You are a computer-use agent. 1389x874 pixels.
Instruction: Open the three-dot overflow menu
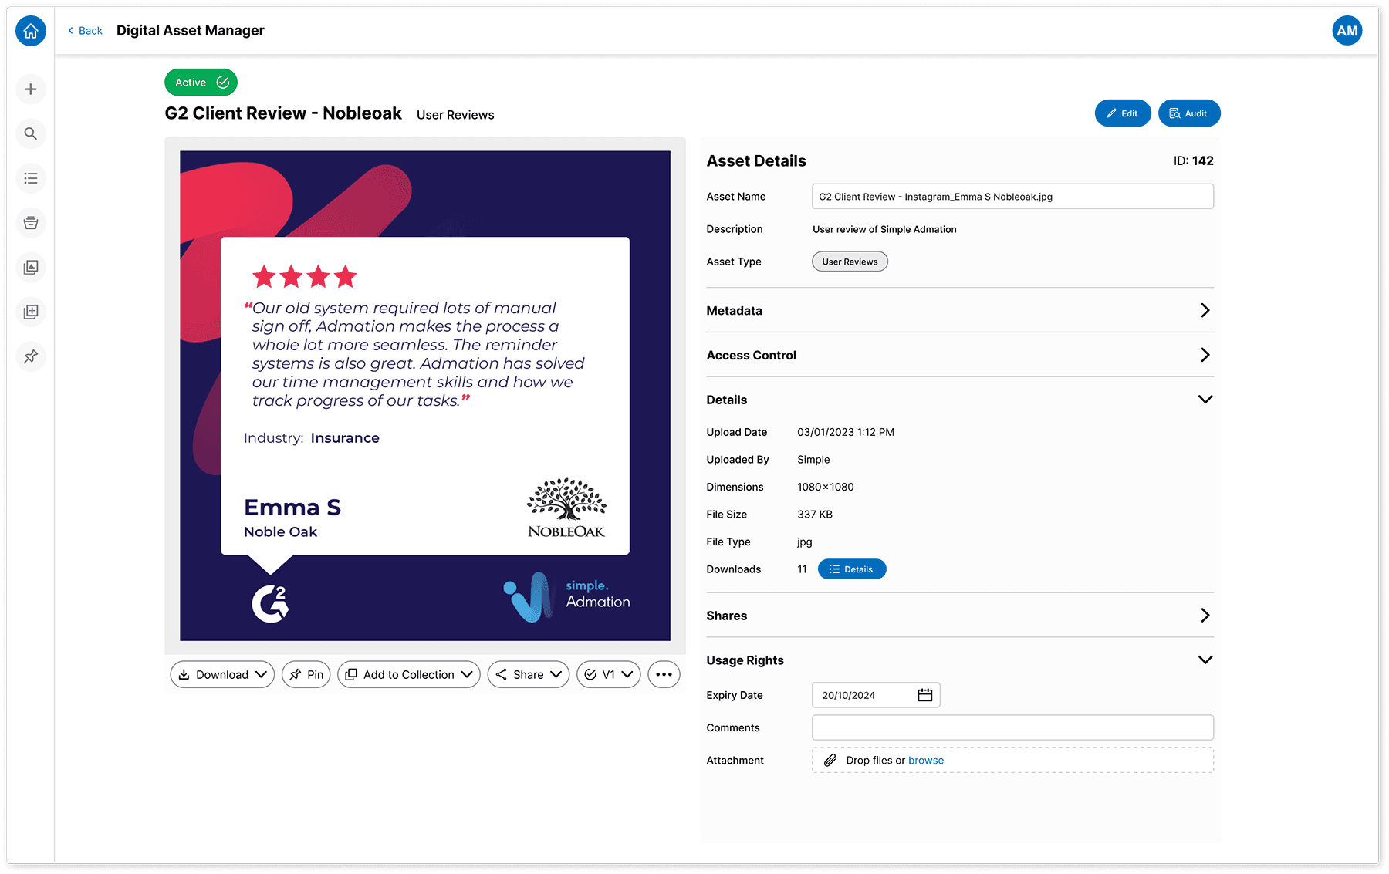[663, 674]
